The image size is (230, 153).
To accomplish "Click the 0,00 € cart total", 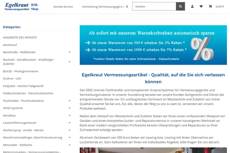I will (220, 7).
